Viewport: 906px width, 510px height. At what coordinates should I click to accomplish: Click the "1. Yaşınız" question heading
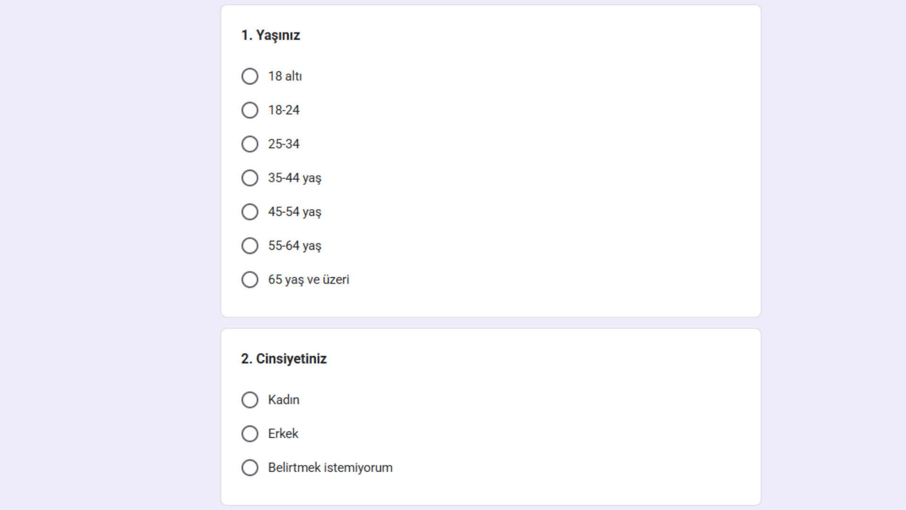(271, 35)
